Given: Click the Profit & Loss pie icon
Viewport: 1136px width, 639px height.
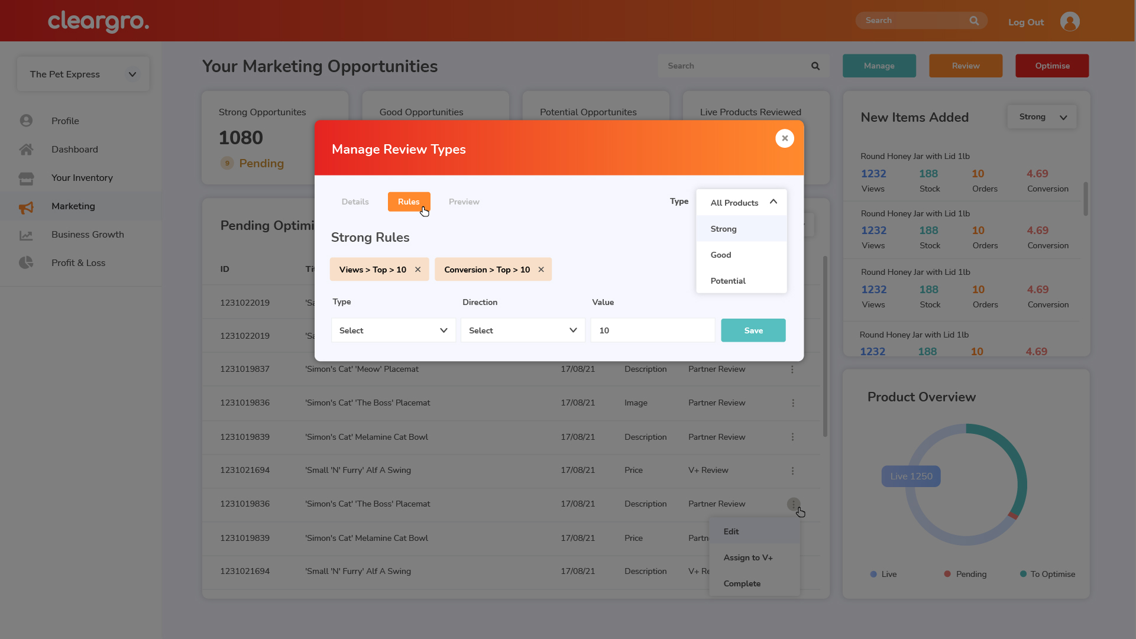Looking at the screenshot, I should (x=26, y=263).
